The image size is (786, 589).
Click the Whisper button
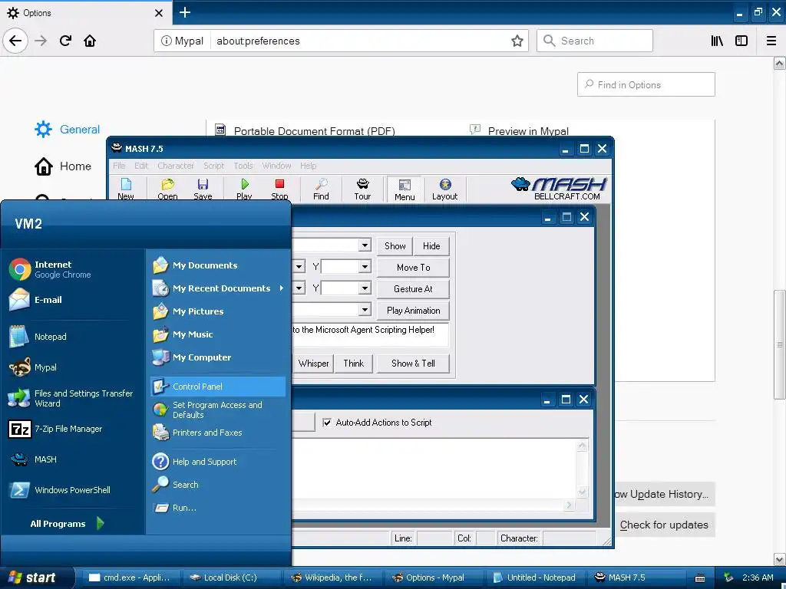[313, 364]
